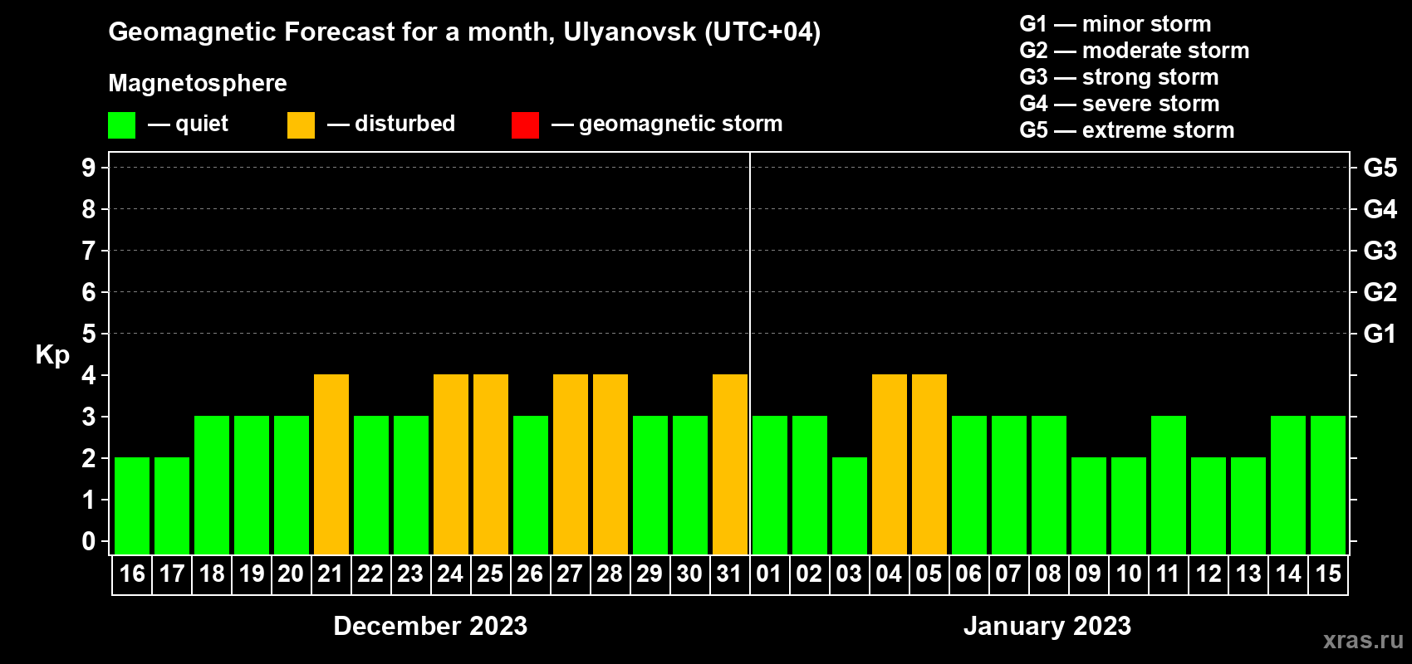The width and height of the screenshot is (1412, 664).
Task: Click the orange disturbed legend swatch
Action: coord(301,125)
